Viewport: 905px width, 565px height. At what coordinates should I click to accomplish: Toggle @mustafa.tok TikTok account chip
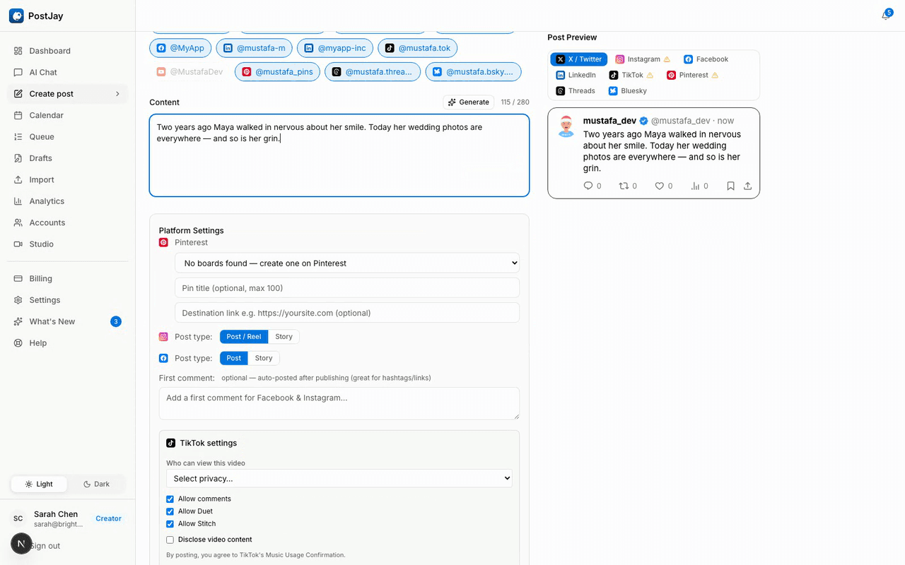click(417, 48)
